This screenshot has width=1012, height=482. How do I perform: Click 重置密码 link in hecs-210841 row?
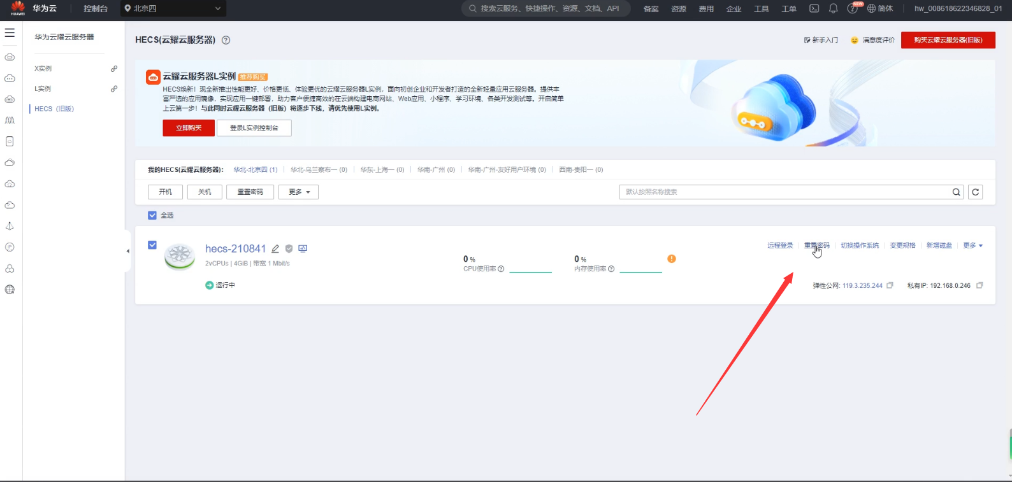816,246
